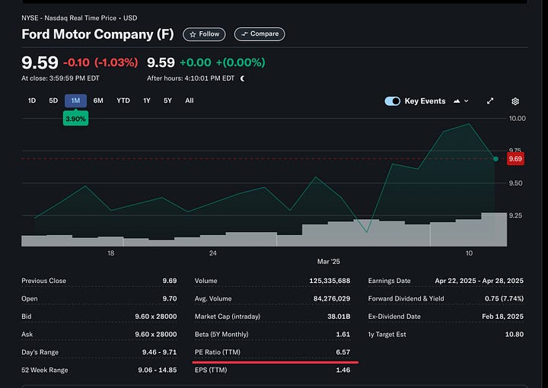The width and height of the screenshot is (548, 388).
Task: Toggle the Key Events switch
Action: 393,101
